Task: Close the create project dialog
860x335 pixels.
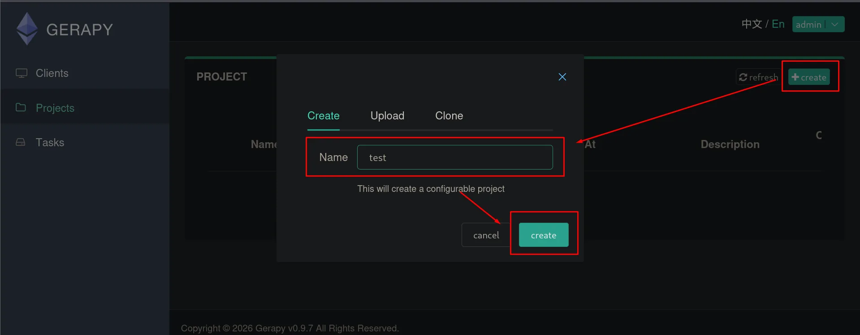Action: (562, 77)
